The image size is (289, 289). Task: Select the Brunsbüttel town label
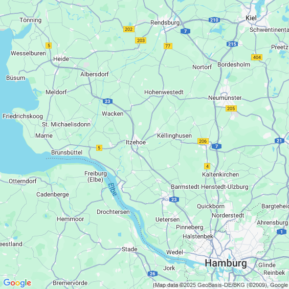pyautogui.click(x=66, y=152)
